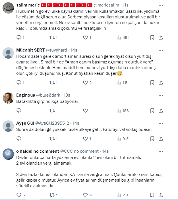The width and height of the screenshot is (178, 200).
Task: Click Ayşe Gül's tweet timestamp
Action: (76, 123)
